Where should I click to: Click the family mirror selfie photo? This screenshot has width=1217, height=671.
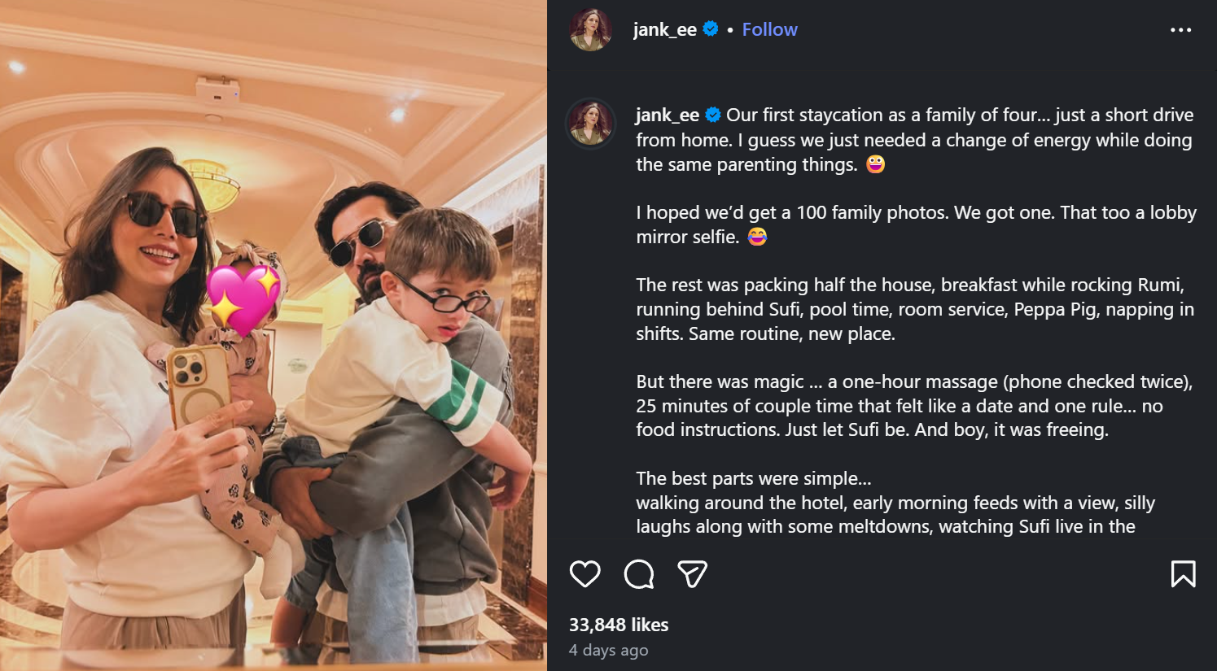(x=274, y=407)
